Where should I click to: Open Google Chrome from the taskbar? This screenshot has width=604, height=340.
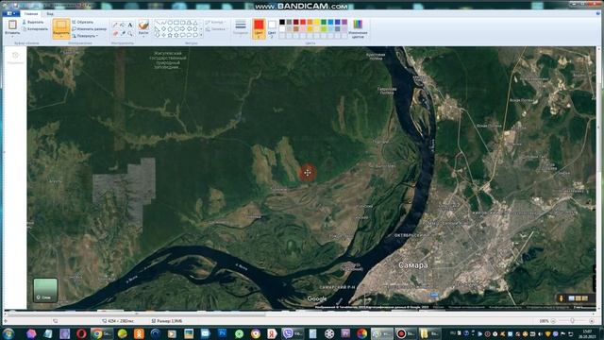[101, 333]
